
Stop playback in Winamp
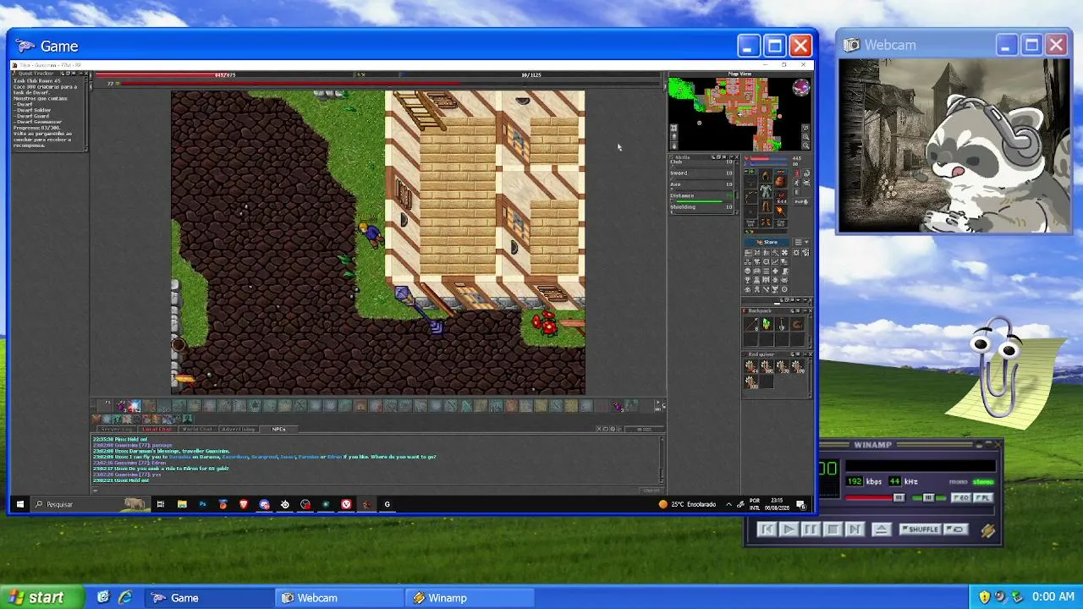click(x=832, y=529)
